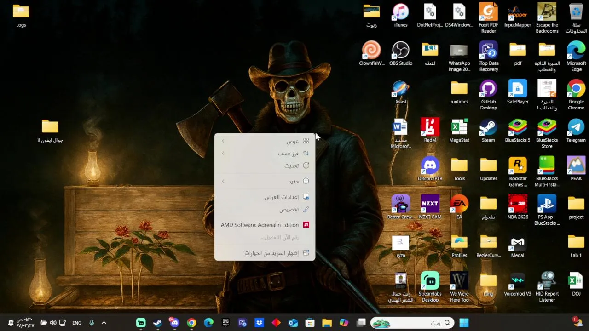Select the BlueStacks Store icon
This screenshot has width=589, height=331.
point(547,133)
